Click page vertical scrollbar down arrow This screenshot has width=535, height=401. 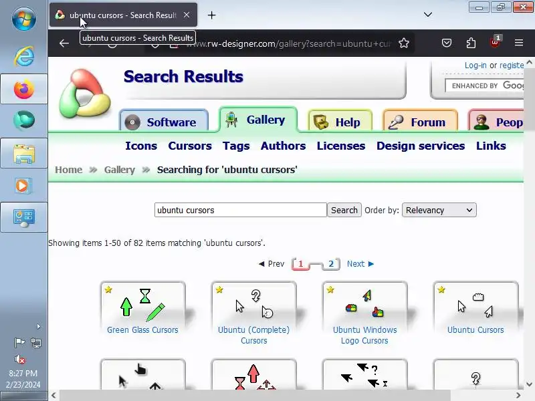click(529, 384)
